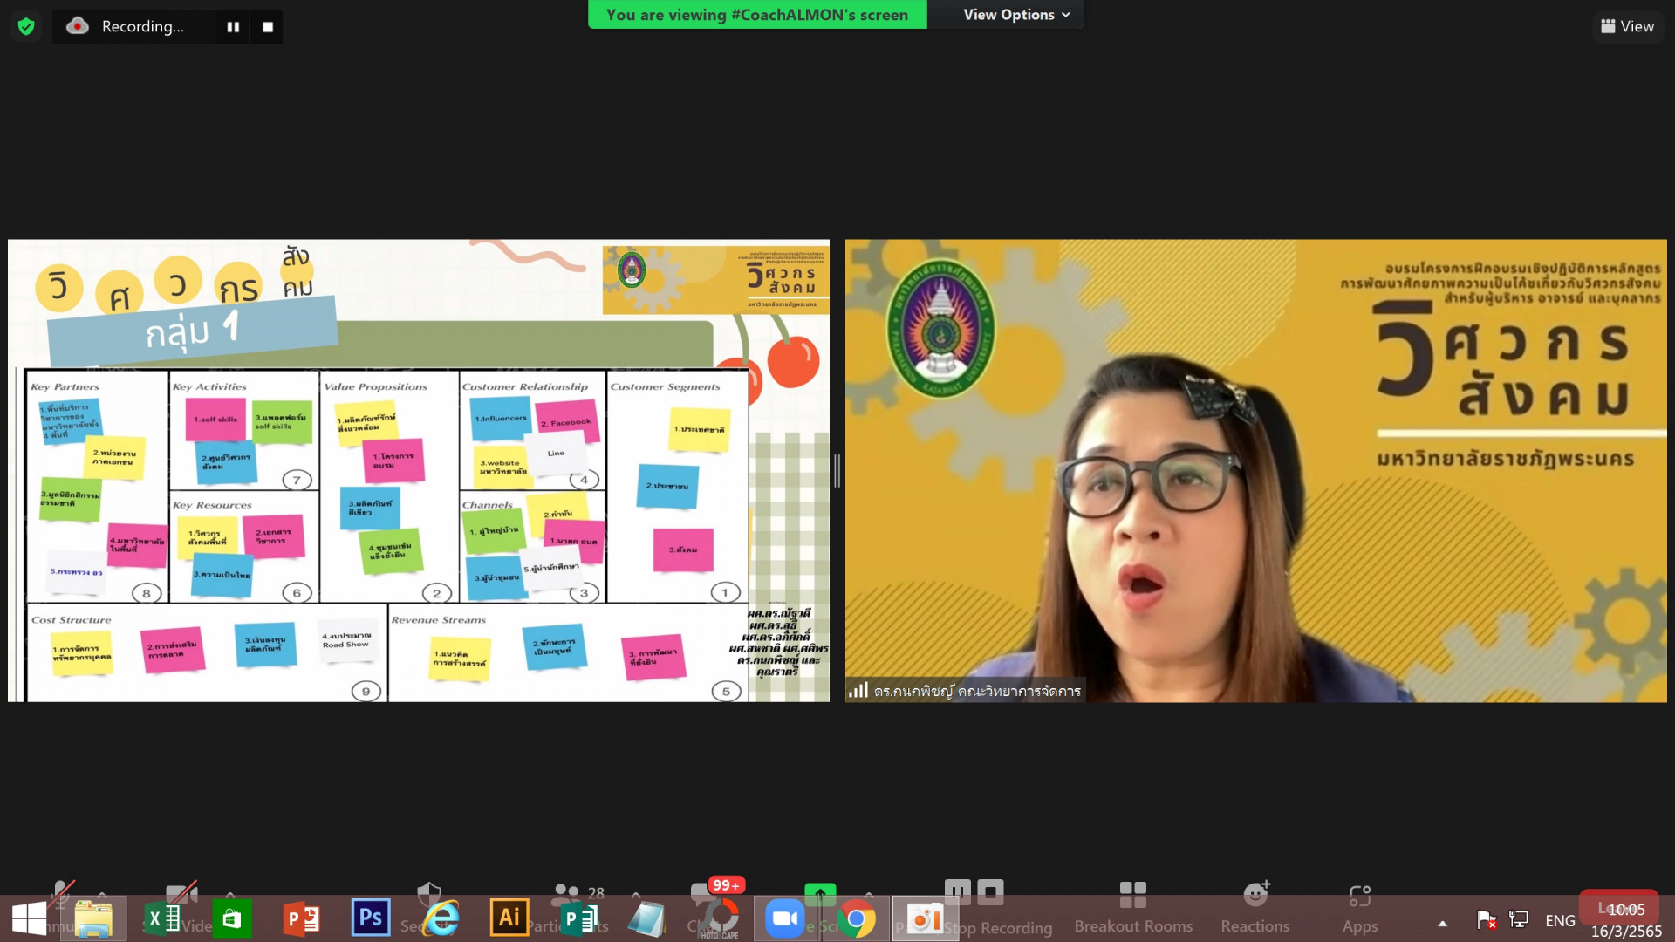Click the '1.soft skills' pink sticky note

pyautogui.click(x=215, y=420)
